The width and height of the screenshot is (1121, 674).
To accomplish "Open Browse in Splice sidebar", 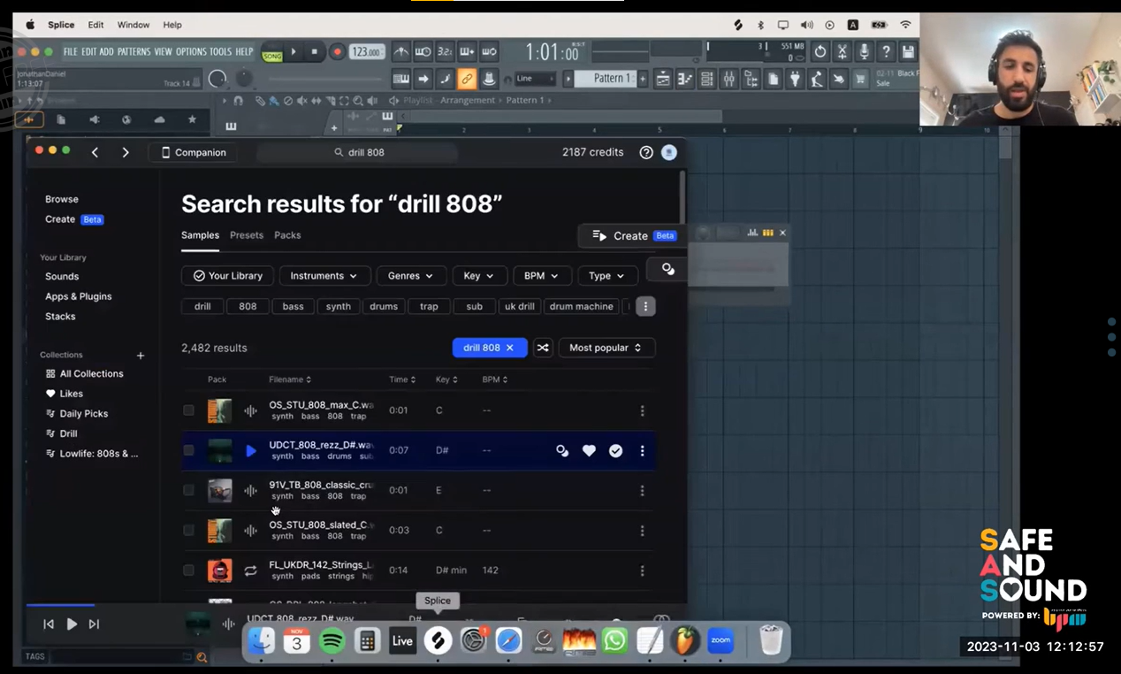I will 62,199.
